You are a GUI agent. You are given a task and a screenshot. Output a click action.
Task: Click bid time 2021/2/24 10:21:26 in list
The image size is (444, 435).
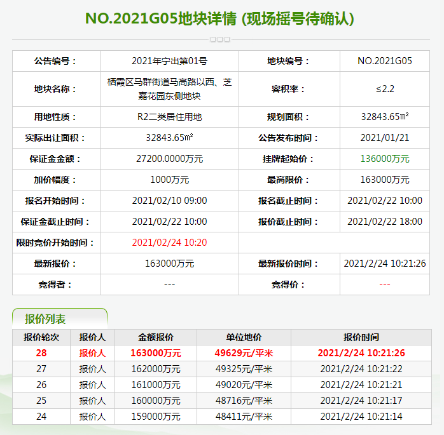click(361, 352)
